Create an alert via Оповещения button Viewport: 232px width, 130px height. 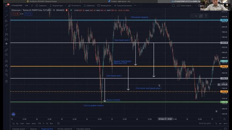pyautogui.click(x=104, y=6)
